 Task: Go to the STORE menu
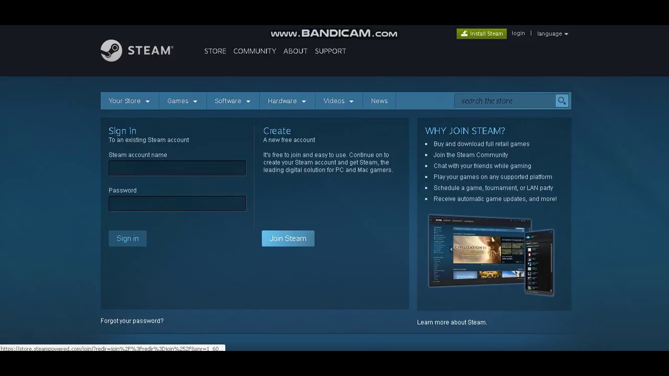(x=215, y=51)
